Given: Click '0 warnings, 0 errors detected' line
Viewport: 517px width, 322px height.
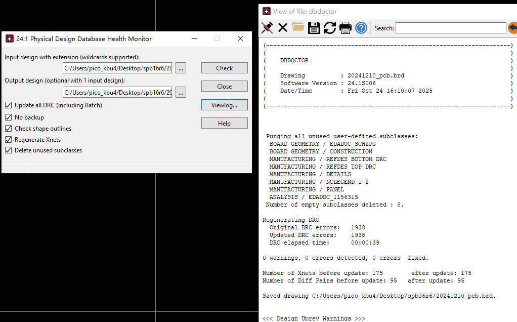Looking at the screenshot, I should tap(345, 258).
